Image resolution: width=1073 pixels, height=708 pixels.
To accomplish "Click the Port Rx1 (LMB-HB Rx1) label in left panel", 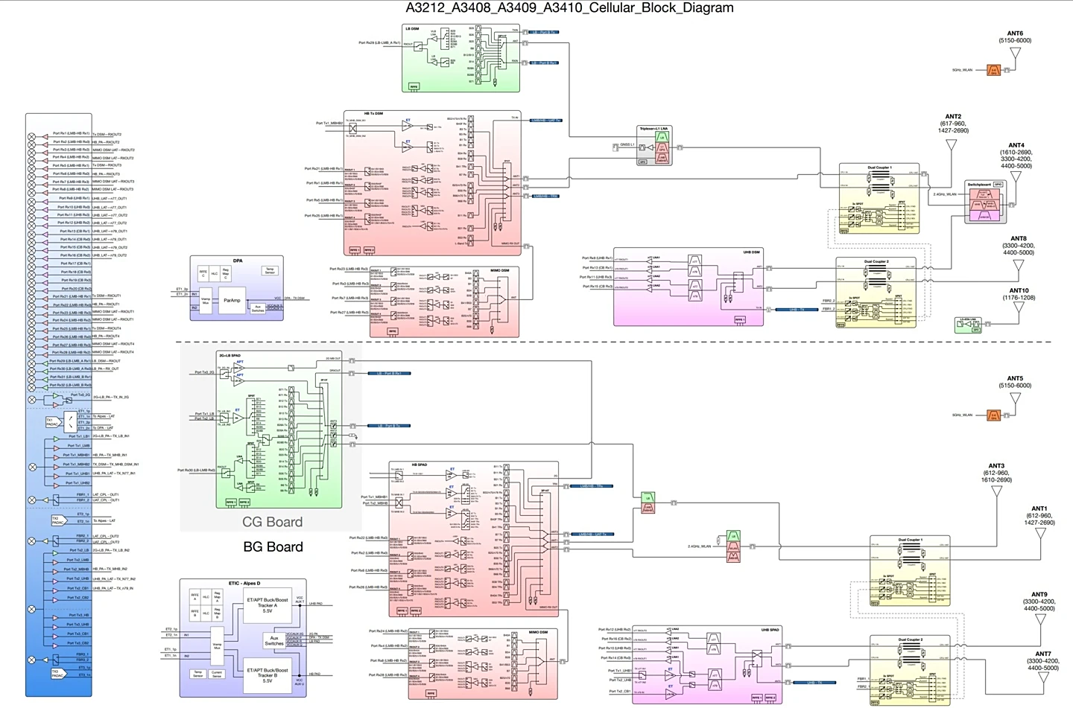I will 71,134.
